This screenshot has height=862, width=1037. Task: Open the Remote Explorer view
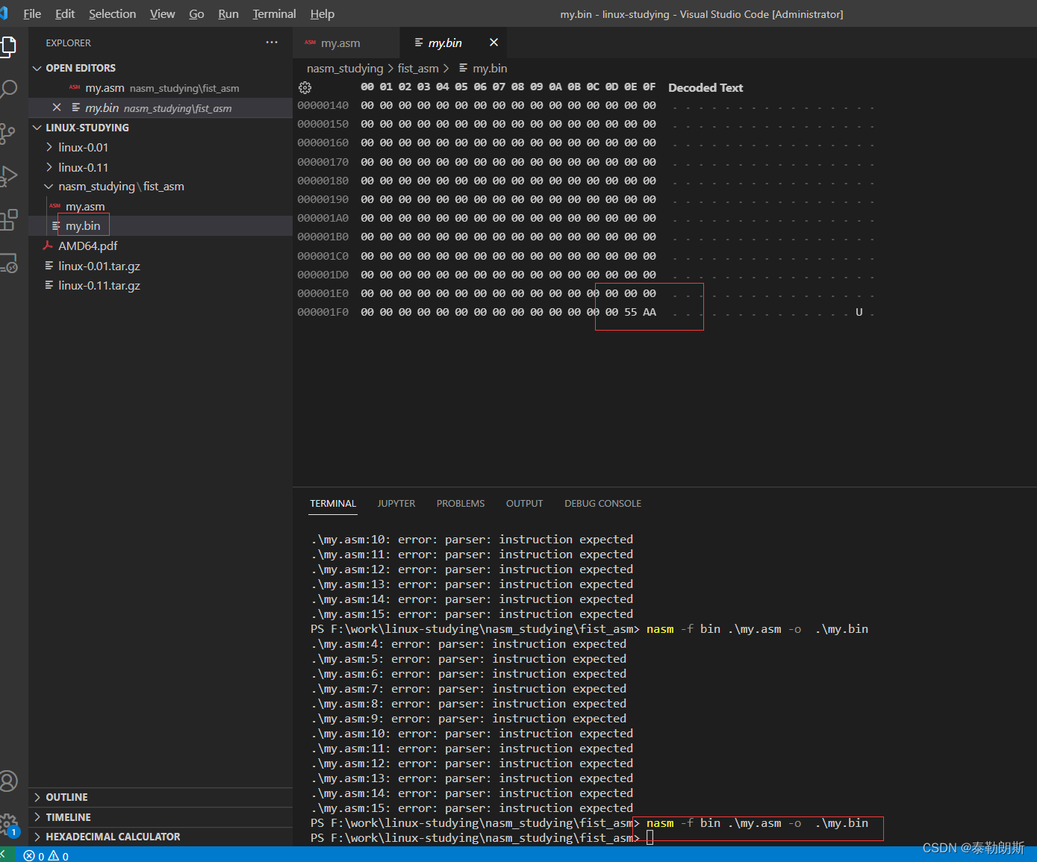pos(7,263)
